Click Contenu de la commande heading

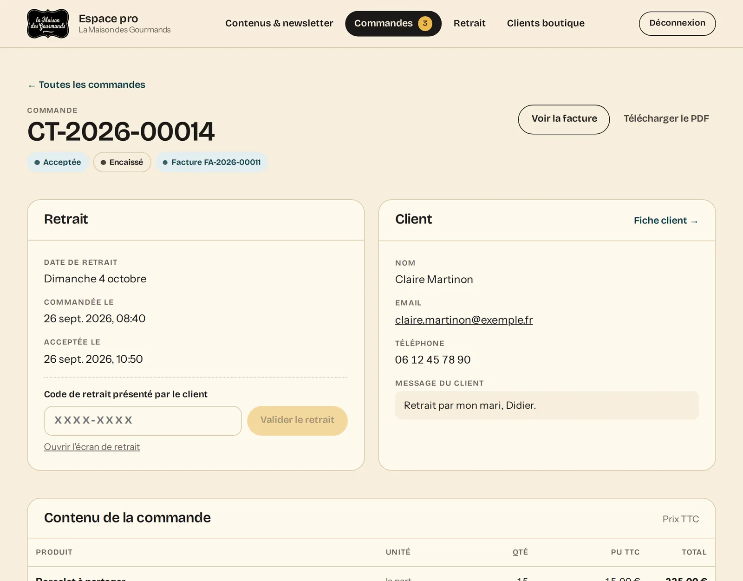[x=127, y=518]
